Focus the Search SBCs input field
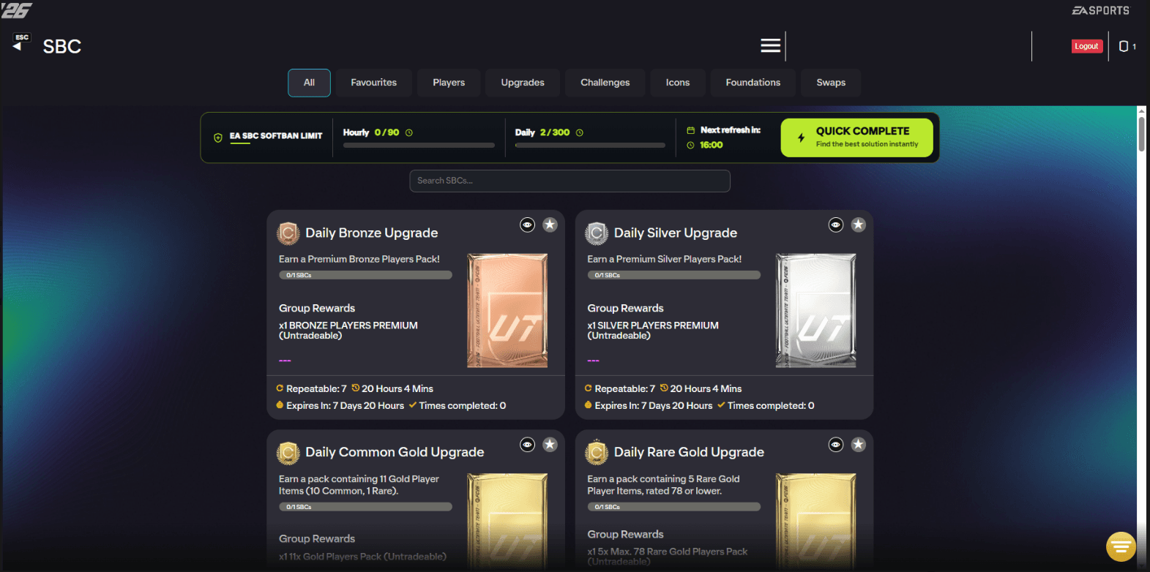1150x572 pixels. 570,181
